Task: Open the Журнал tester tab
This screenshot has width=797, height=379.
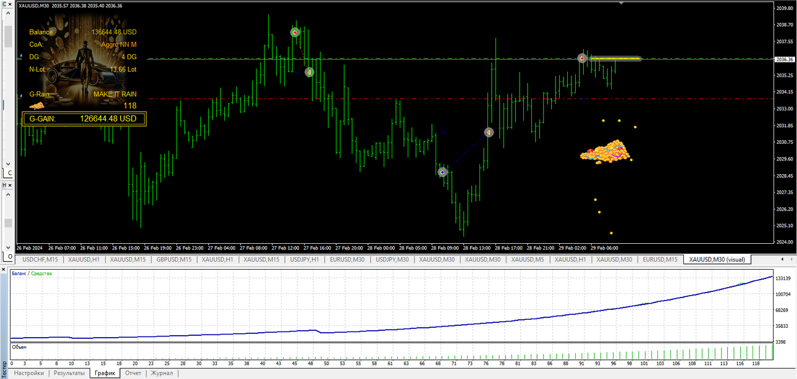Action: [162, 373]
